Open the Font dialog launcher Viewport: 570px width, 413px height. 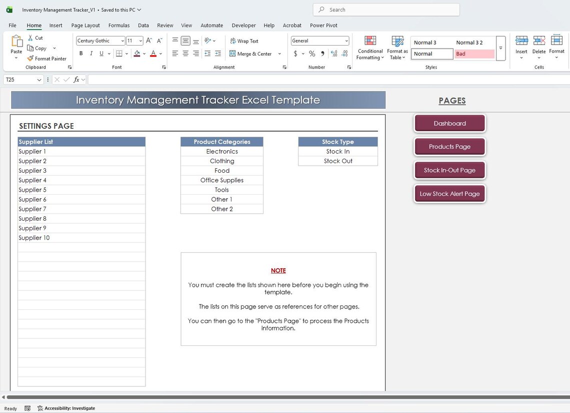click(164, 67)
